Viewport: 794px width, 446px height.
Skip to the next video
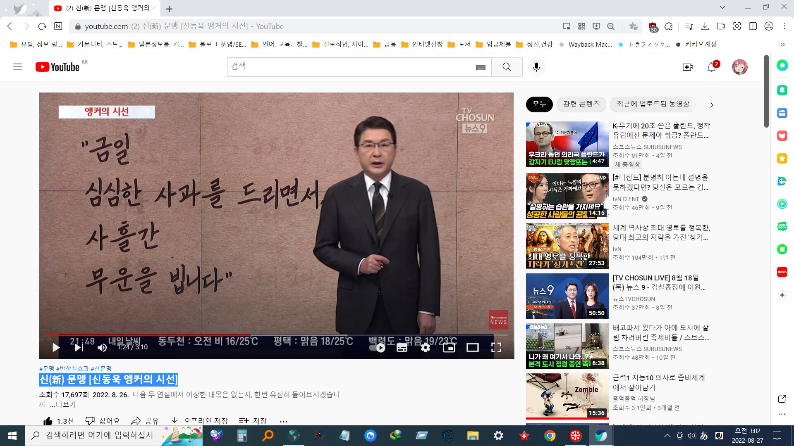[x=79, y=348]
